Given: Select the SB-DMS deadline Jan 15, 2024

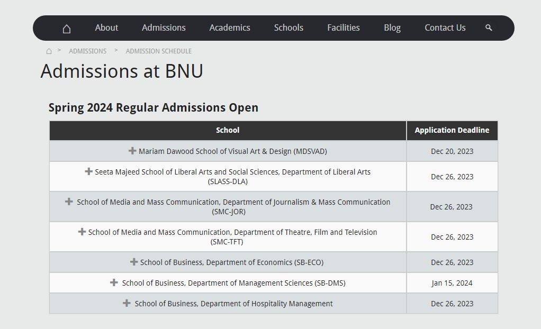Looking at the screenshot, I should [452, 283].
